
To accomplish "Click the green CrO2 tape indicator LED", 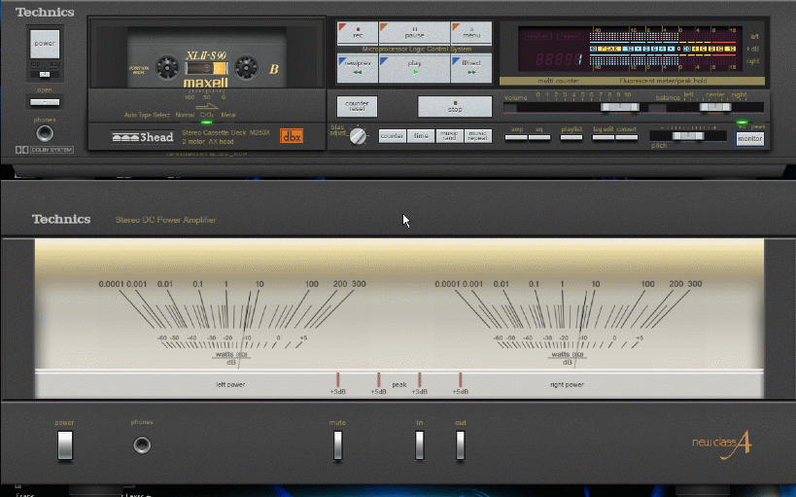I will click(x=207, y=122).
